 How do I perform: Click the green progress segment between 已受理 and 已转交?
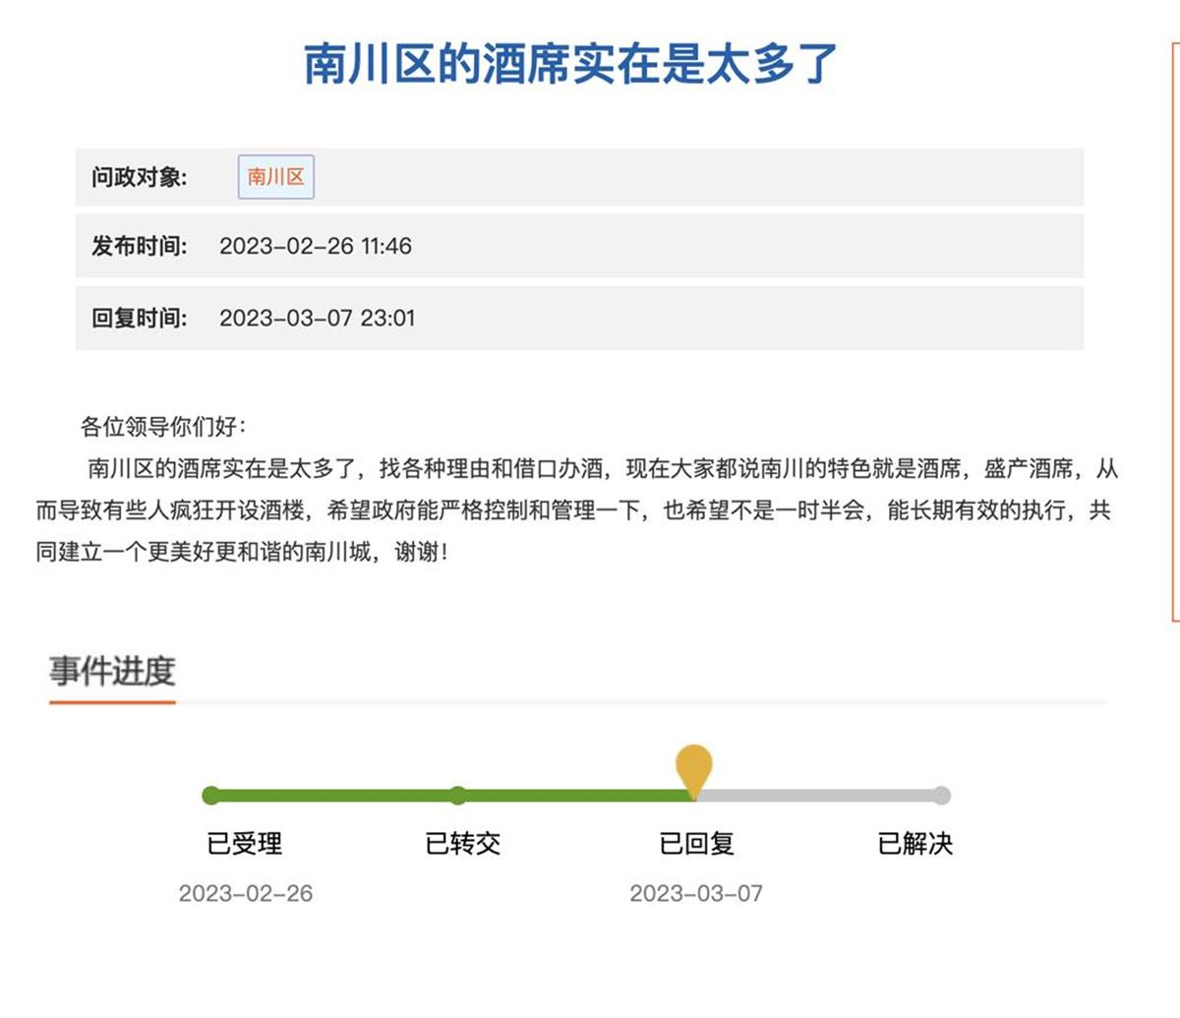click(x=334, y=796)
